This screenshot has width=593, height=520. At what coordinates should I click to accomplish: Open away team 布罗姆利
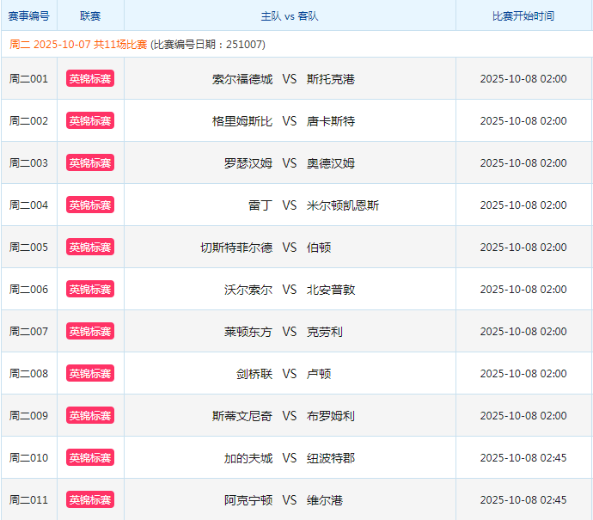point(331,416)
